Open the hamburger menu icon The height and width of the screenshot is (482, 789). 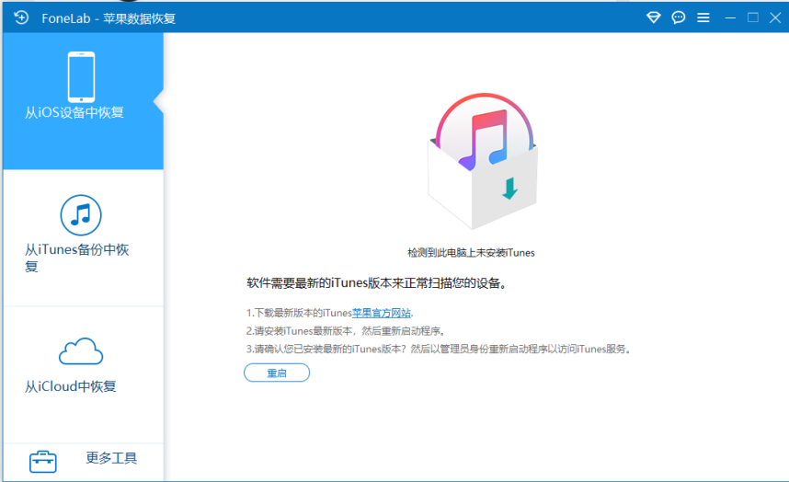(x=703, y=18)
